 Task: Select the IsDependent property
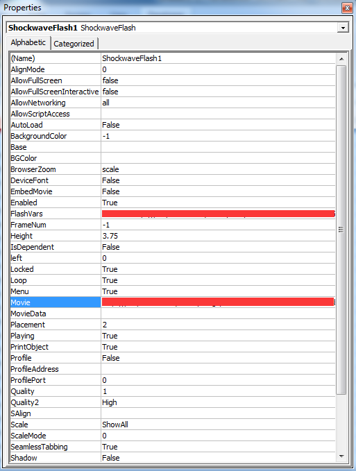point(56,247)
